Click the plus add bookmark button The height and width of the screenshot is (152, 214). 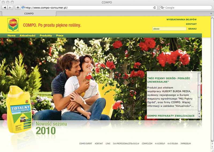[18, 7]
